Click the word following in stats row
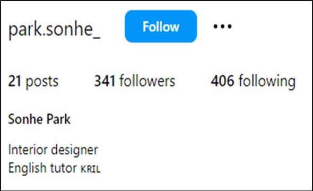 (x=267, y=81)
